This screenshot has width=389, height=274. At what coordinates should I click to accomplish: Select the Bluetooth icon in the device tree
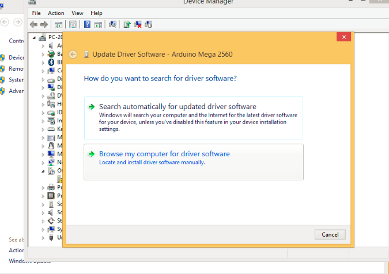[x=51, y=62]
